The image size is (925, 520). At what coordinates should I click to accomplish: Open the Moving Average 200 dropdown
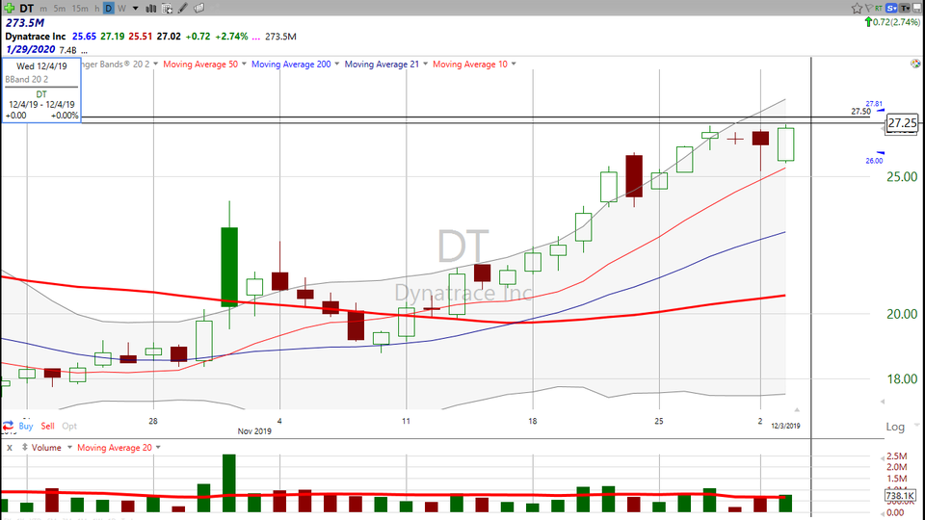[x=337, y=64]
